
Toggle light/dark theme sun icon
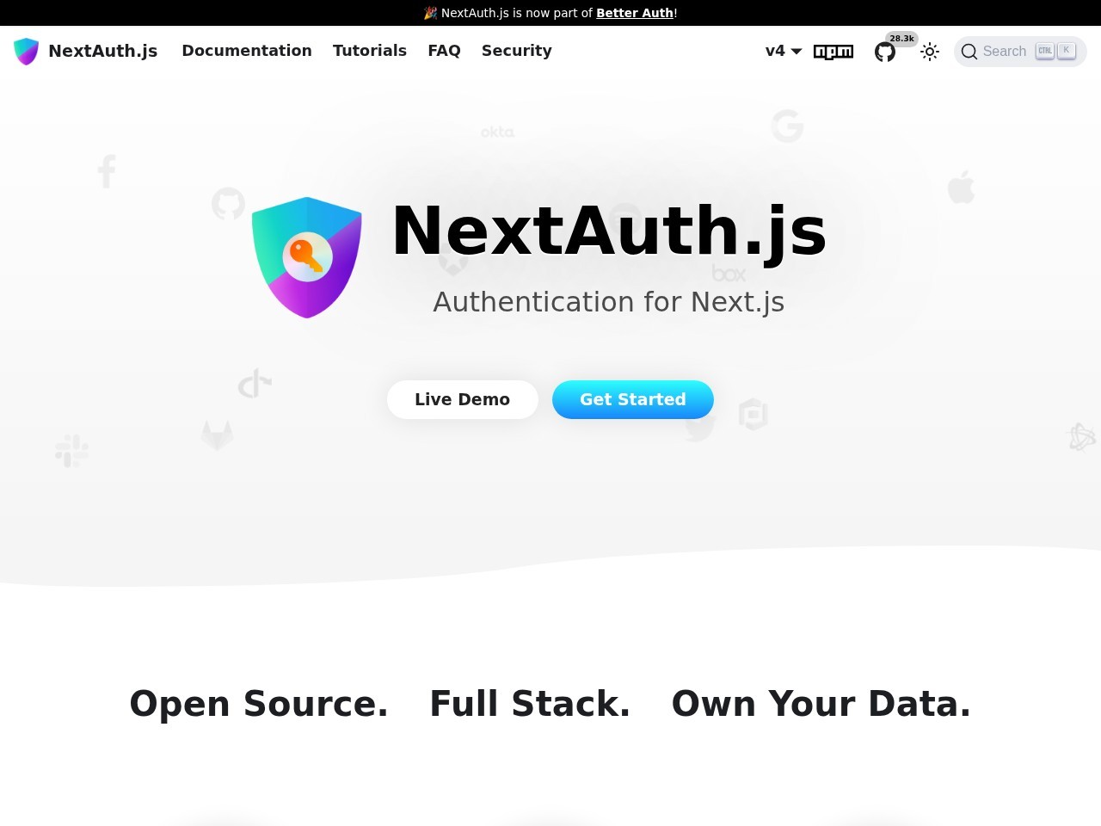pyautogui.click(x=930, y=52)
